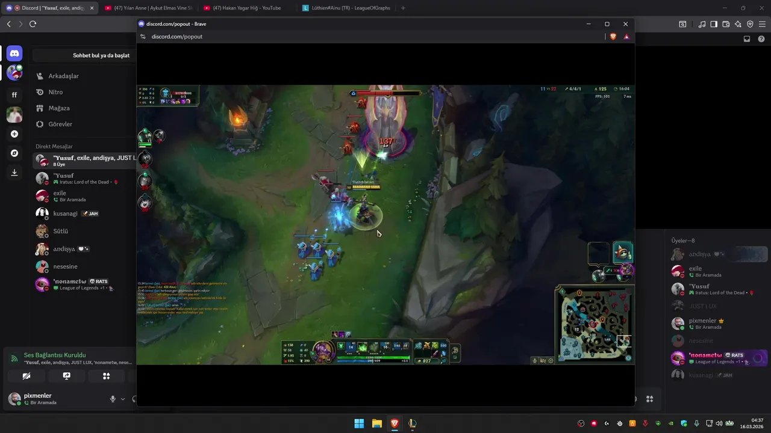The height and width of the screenshot is (433, 771).
Task: Open Brave main hamburger menu
Action: point(762,24)
